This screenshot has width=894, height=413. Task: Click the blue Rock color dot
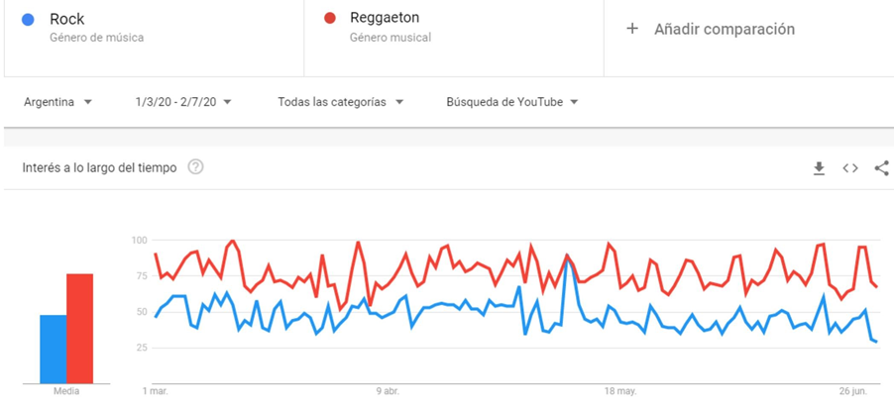[x=28, y=19]
